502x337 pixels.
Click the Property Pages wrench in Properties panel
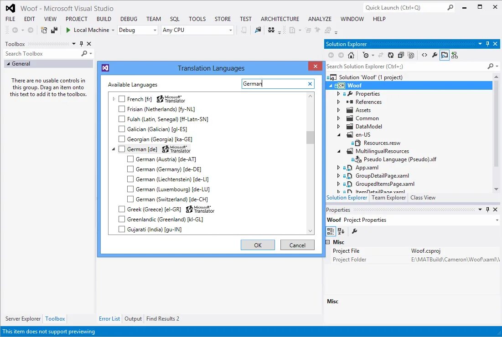tap(354, 231)
